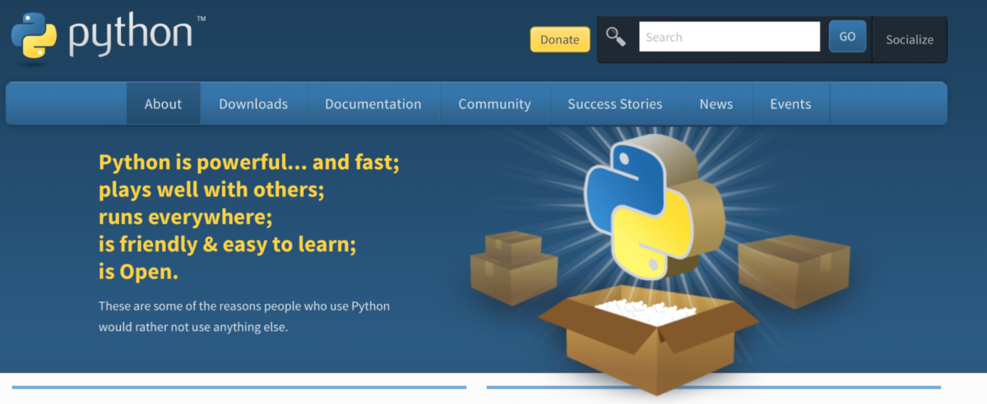Submit search with the GO button
Image resolution: width=987 pixels, height=404 pixels.
(x=847, y=37)
